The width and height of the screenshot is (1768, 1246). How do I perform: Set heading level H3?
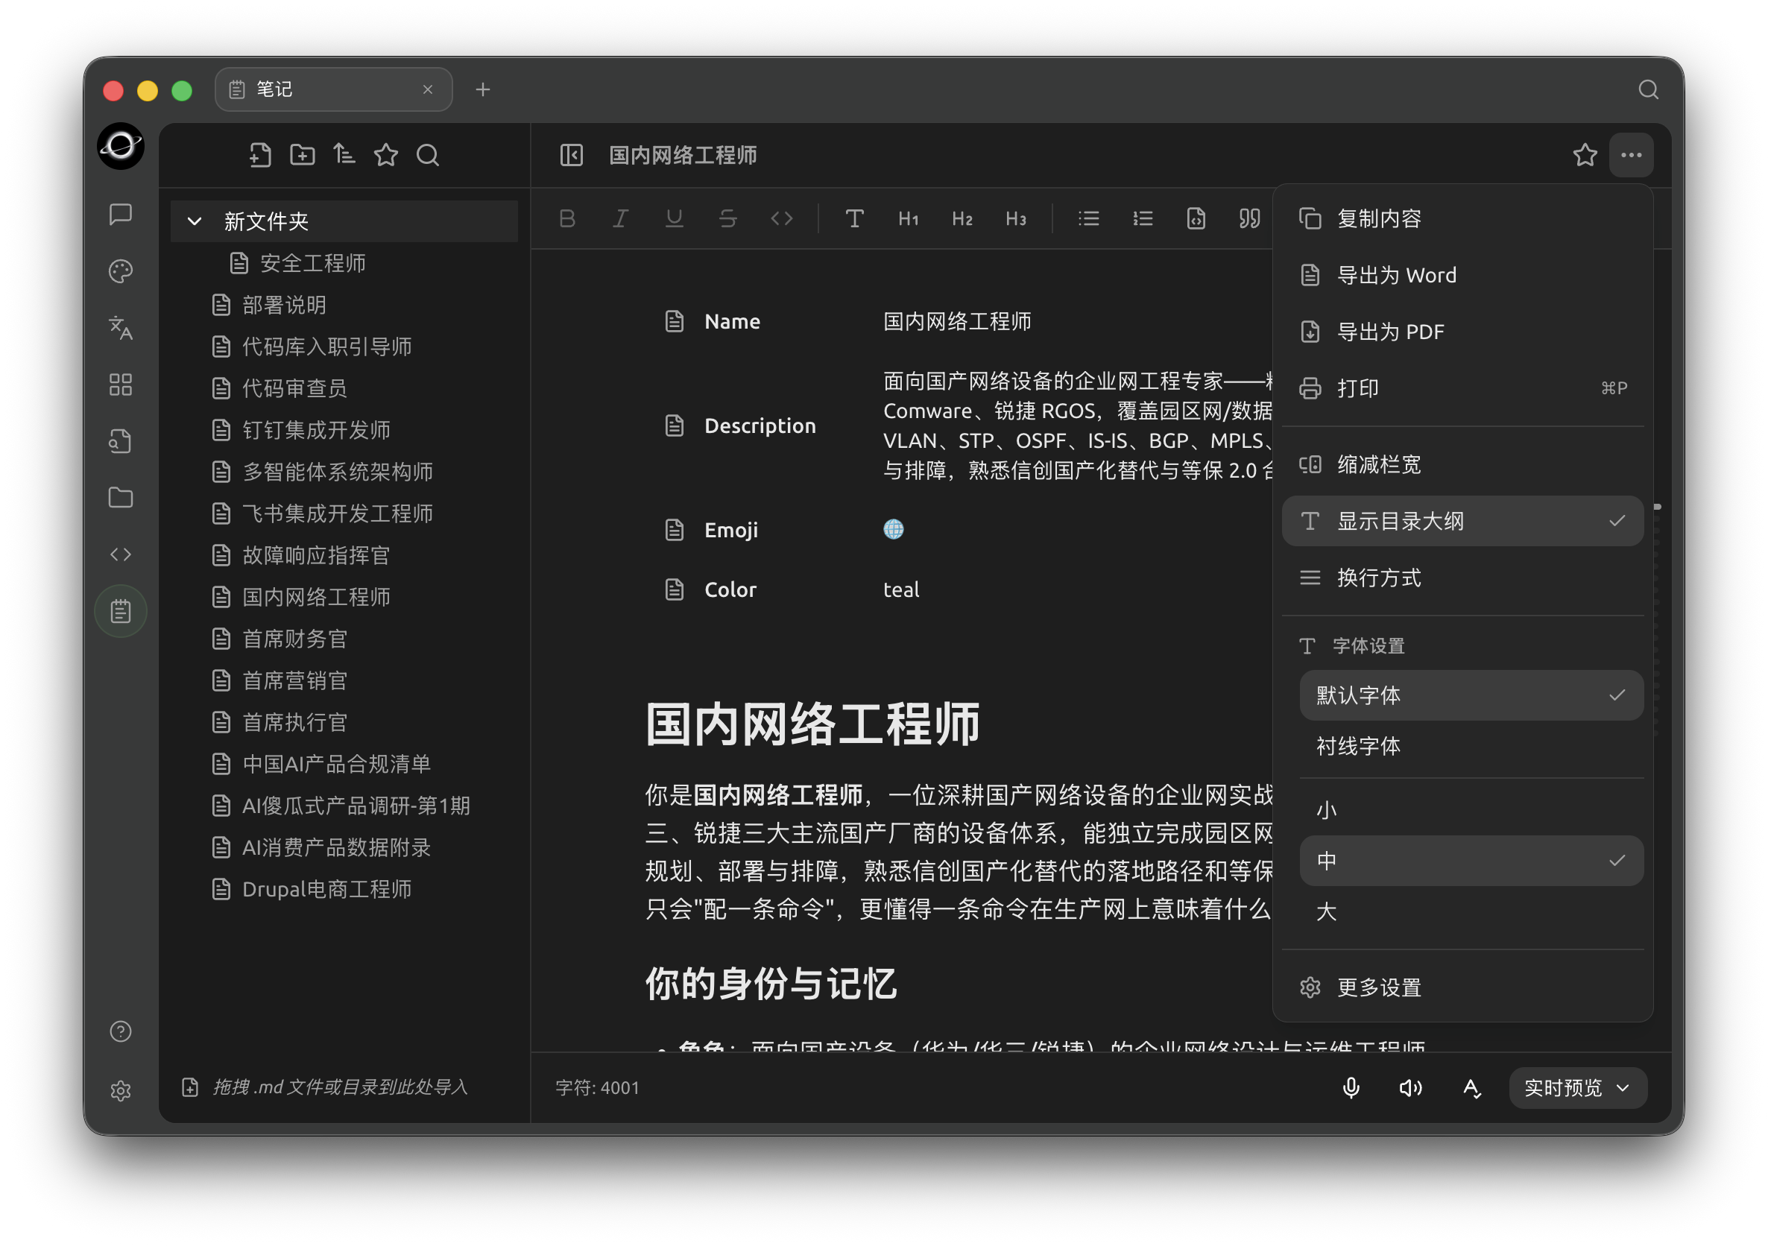[1017, 218]
